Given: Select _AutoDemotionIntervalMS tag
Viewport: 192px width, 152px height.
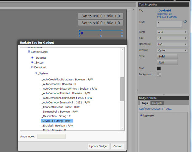Looking at the screenshot, I should [66, 102].
